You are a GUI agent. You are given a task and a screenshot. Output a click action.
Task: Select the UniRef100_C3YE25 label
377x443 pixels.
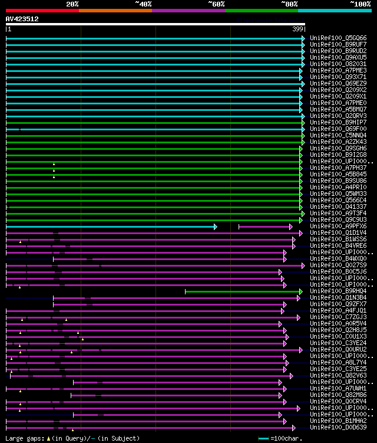338,369
